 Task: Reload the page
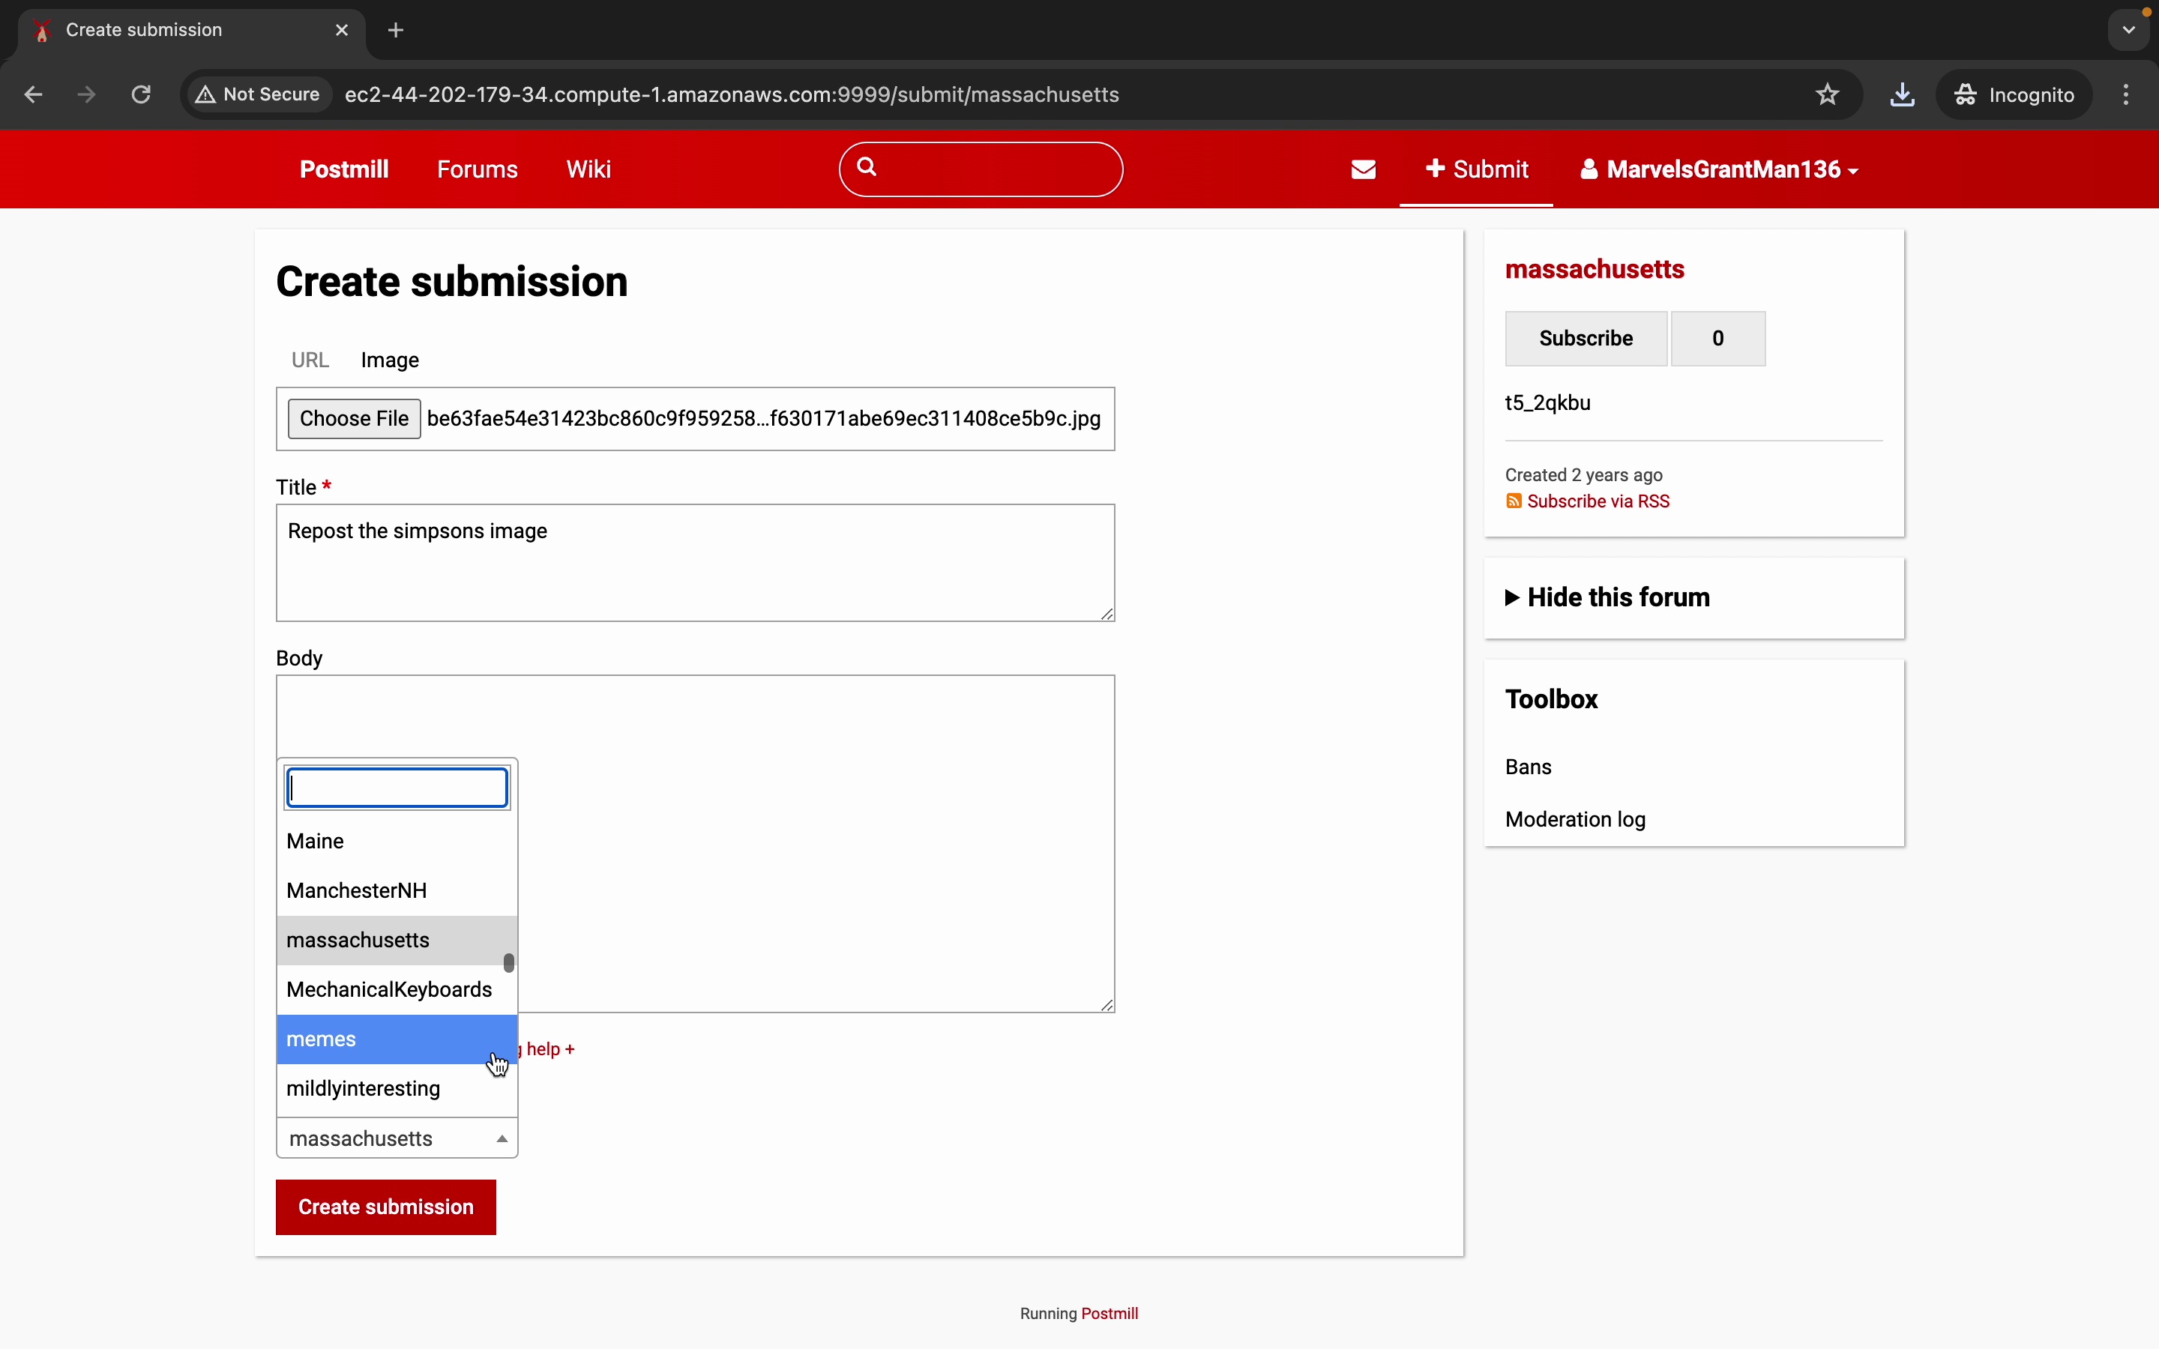tap(141, 94)
